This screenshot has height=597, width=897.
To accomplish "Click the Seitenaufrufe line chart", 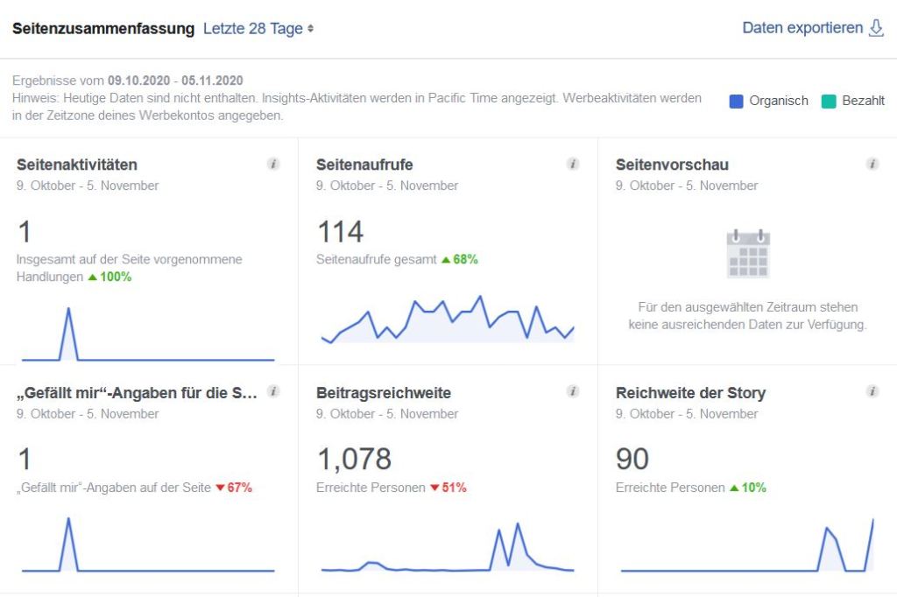I will [448, 321].
